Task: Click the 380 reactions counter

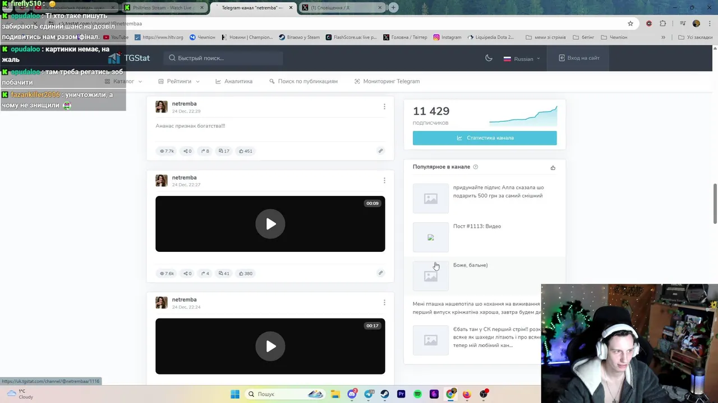Action: [246, 274]
